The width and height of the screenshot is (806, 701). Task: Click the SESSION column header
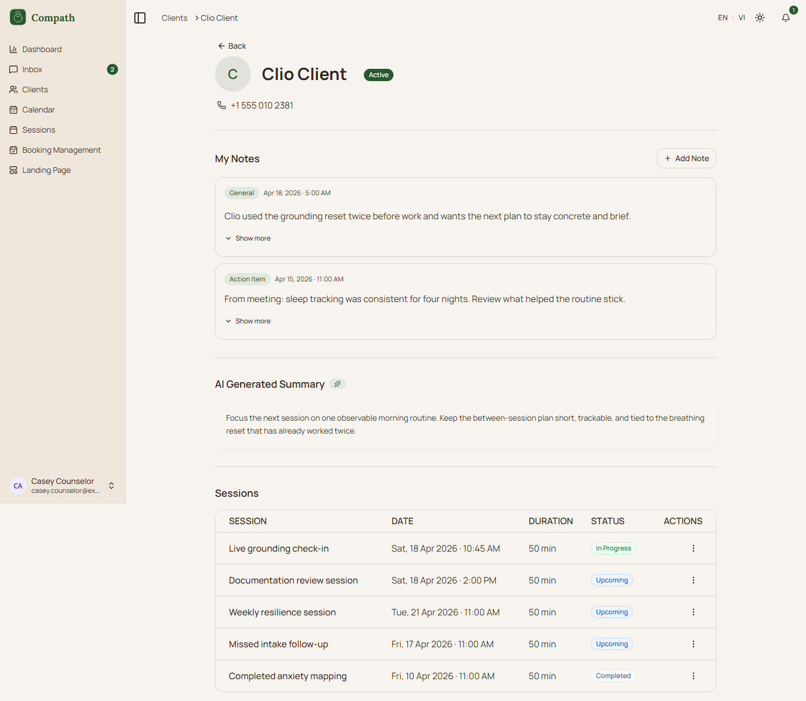coord(248,521)
